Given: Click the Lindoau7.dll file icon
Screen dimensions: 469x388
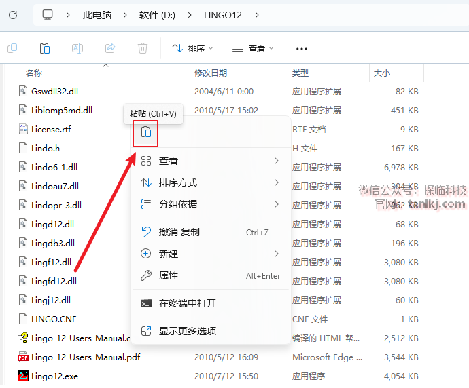Looking at the screenshot, I should [x=23, y=187].
